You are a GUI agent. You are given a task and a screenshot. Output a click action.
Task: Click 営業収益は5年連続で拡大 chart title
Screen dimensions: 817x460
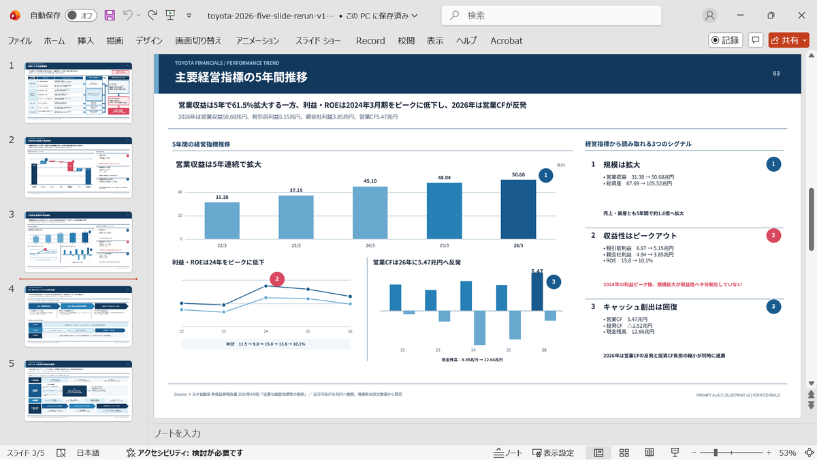click(x=219, y=164)
